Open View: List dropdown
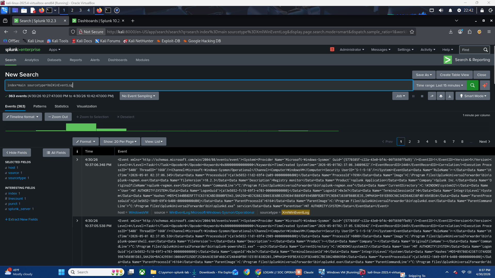The height and width of the screenshot is (278, 495). pos(154,141)
